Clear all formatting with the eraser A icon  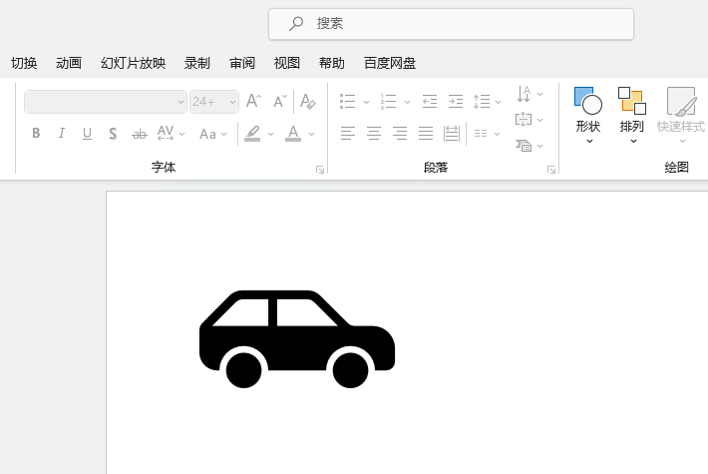(308, 101)
